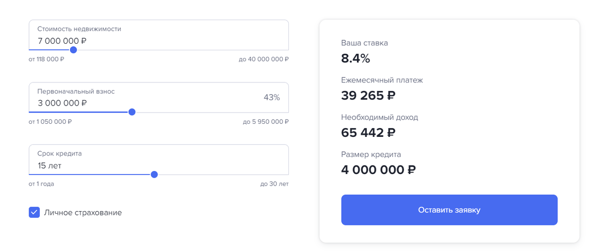The height and width of the screenshot is (251, 604).
Task: Click the loan term slider handle
Action: [x=155, y=175]
